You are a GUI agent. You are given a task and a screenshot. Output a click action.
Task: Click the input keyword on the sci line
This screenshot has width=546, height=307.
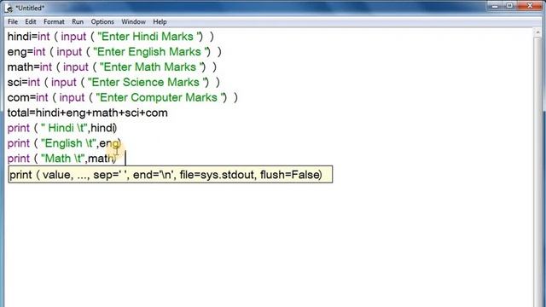tap(64, 82)
